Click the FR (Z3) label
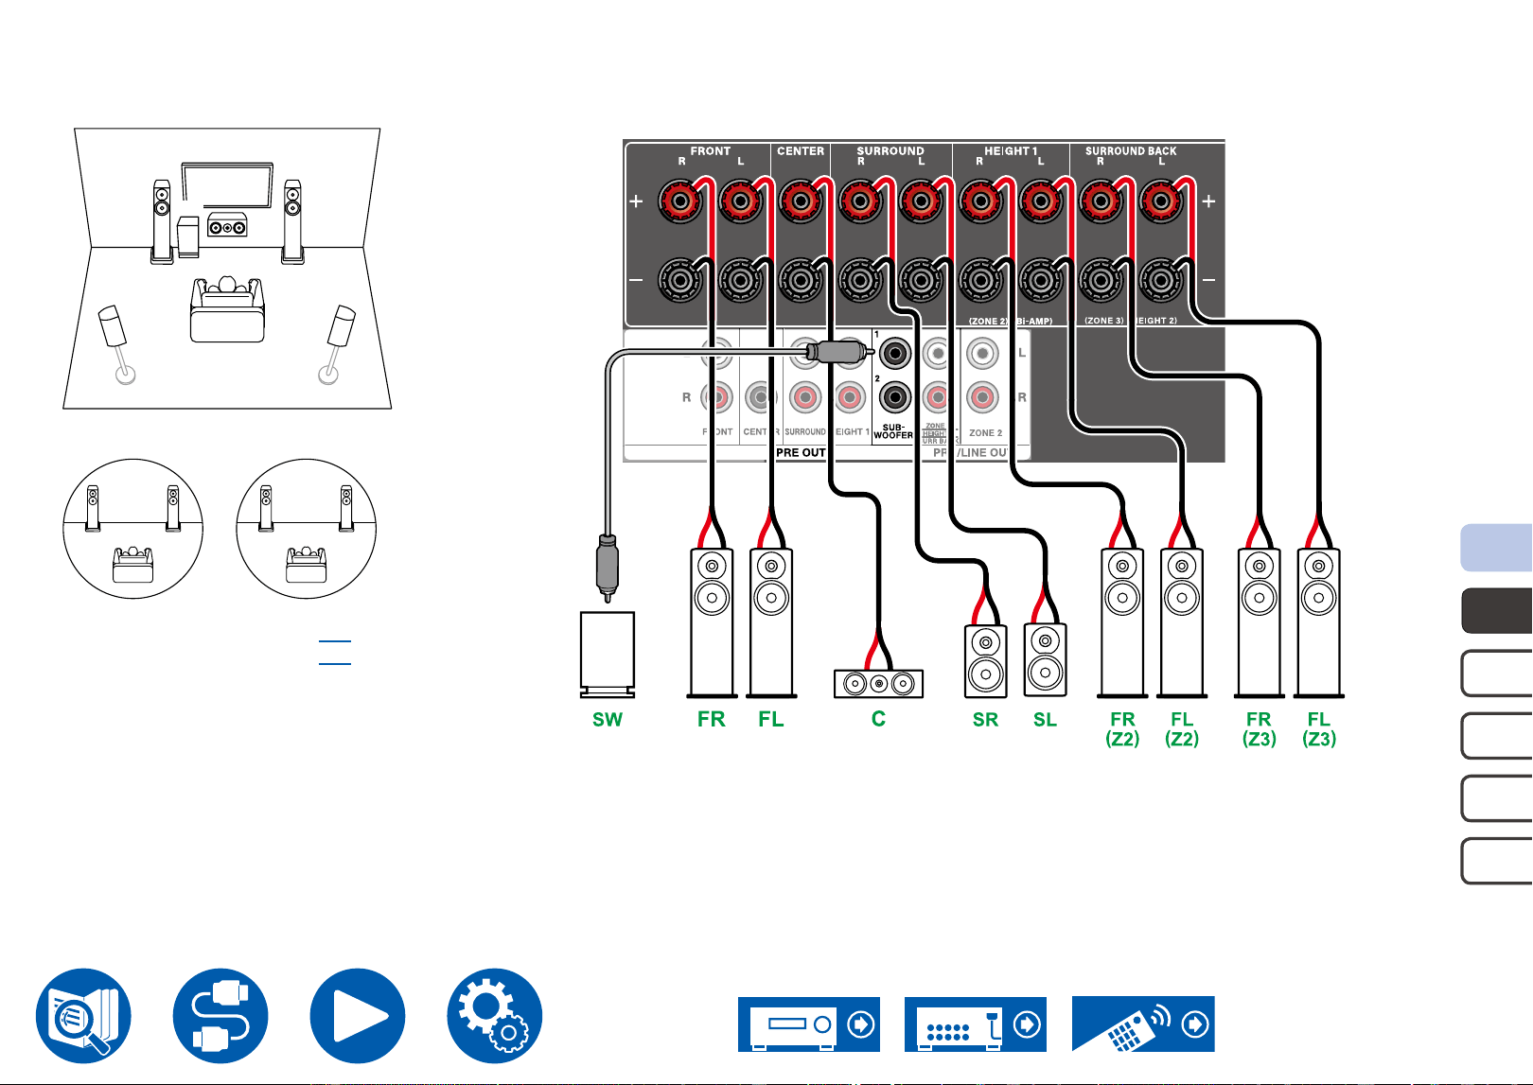This screenshot has height=1085, width=1533. click(x=1259, y=729)
